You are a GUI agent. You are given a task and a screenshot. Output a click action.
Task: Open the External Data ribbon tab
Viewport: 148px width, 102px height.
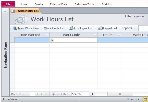tap(59, 4)
